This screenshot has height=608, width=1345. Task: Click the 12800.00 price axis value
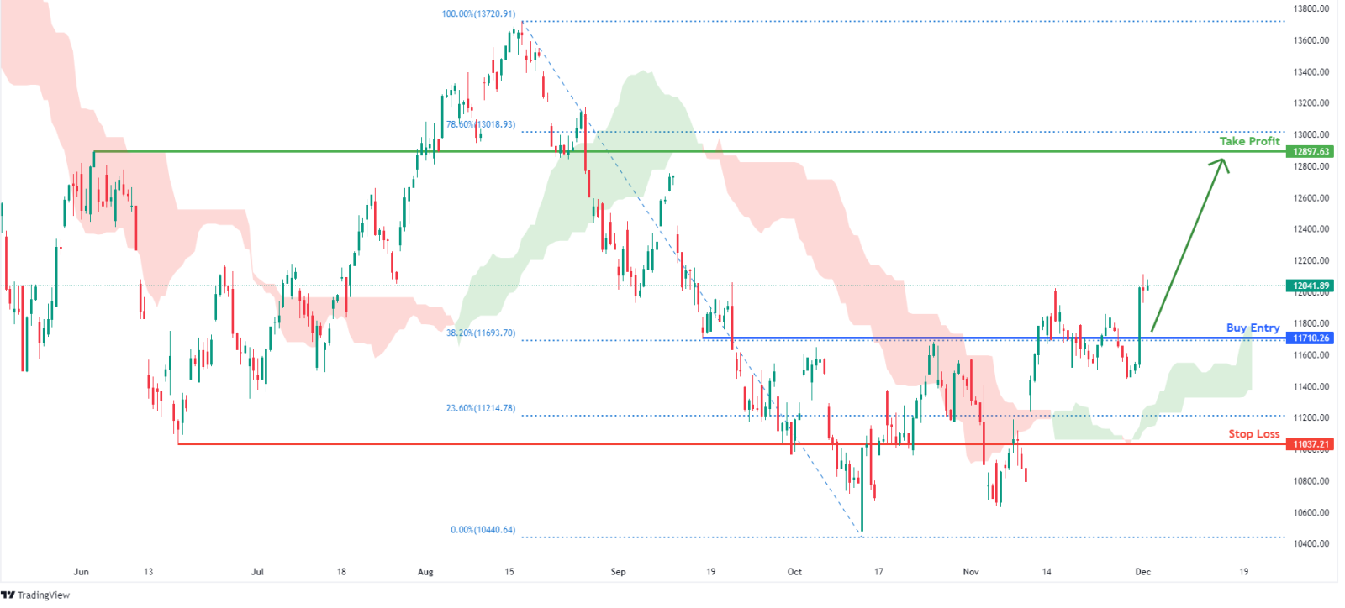pyautogui.click(x=1311, y=166)
